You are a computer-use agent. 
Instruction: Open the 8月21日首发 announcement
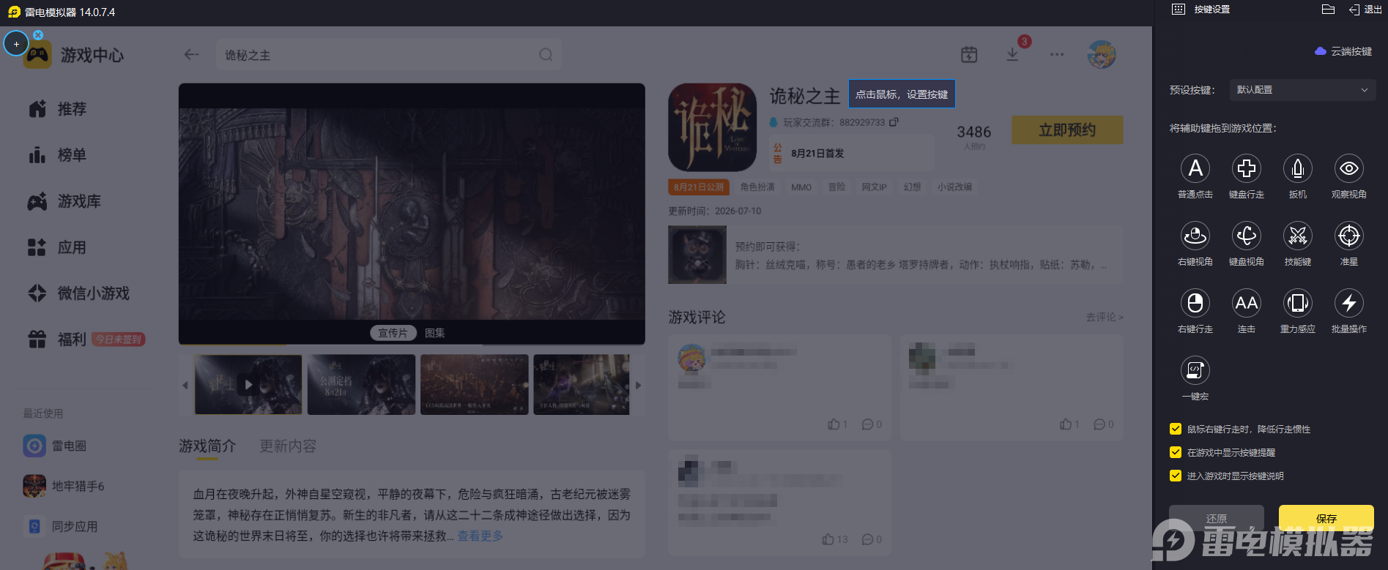pos(852,153)
